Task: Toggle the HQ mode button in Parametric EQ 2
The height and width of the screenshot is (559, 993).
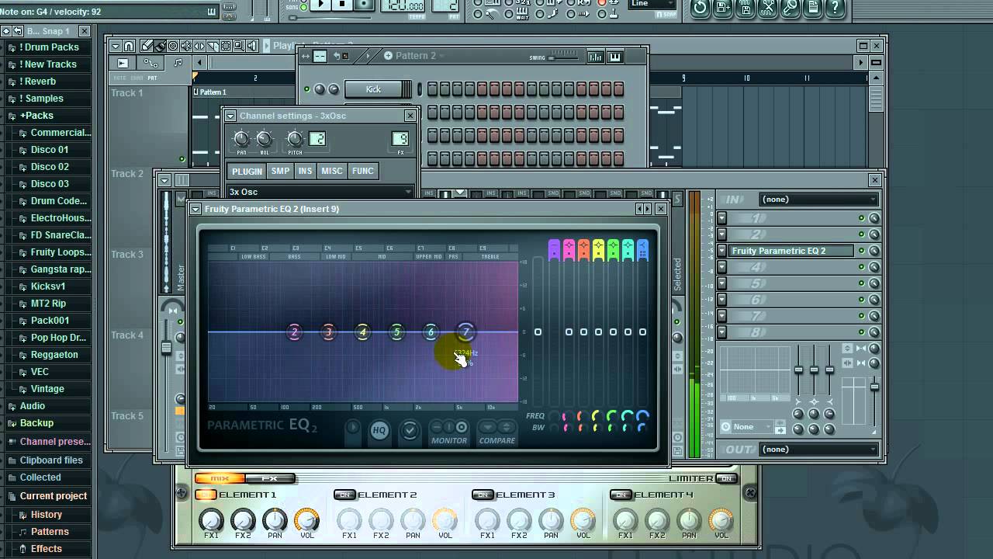Action: (x=379, y=430)
